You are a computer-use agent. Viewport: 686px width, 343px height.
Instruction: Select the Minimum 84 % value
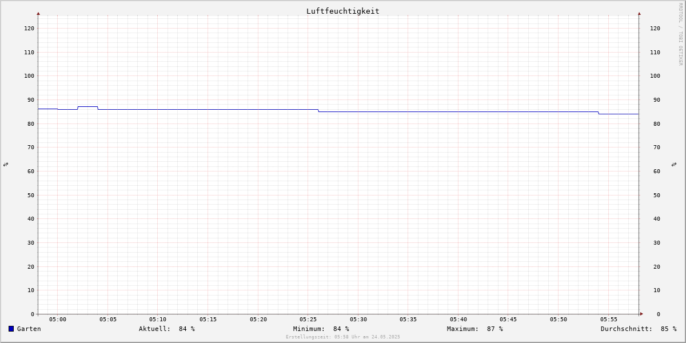pos(341,329)
